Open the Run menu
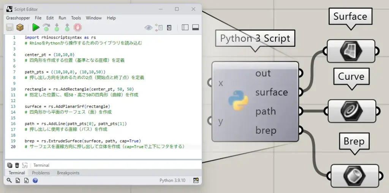The image size is (389, 193). [62, 18]
